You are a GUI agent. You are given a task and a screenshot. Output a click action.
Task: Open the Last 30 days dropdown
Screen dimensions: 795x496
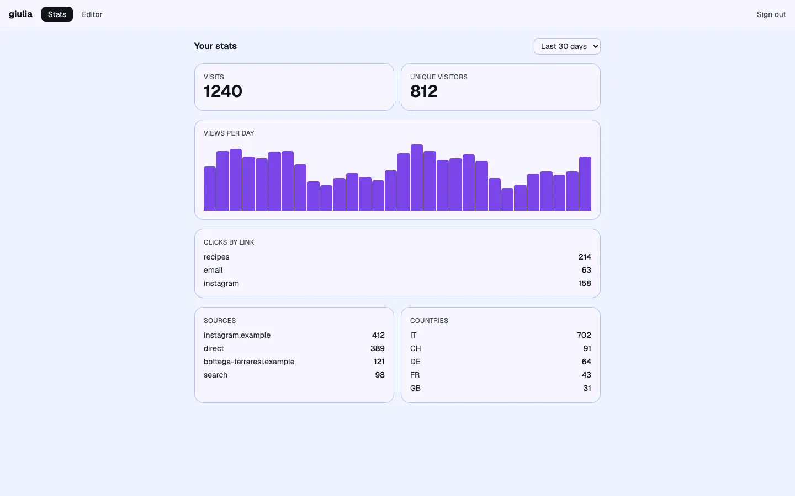coord(567,46)
